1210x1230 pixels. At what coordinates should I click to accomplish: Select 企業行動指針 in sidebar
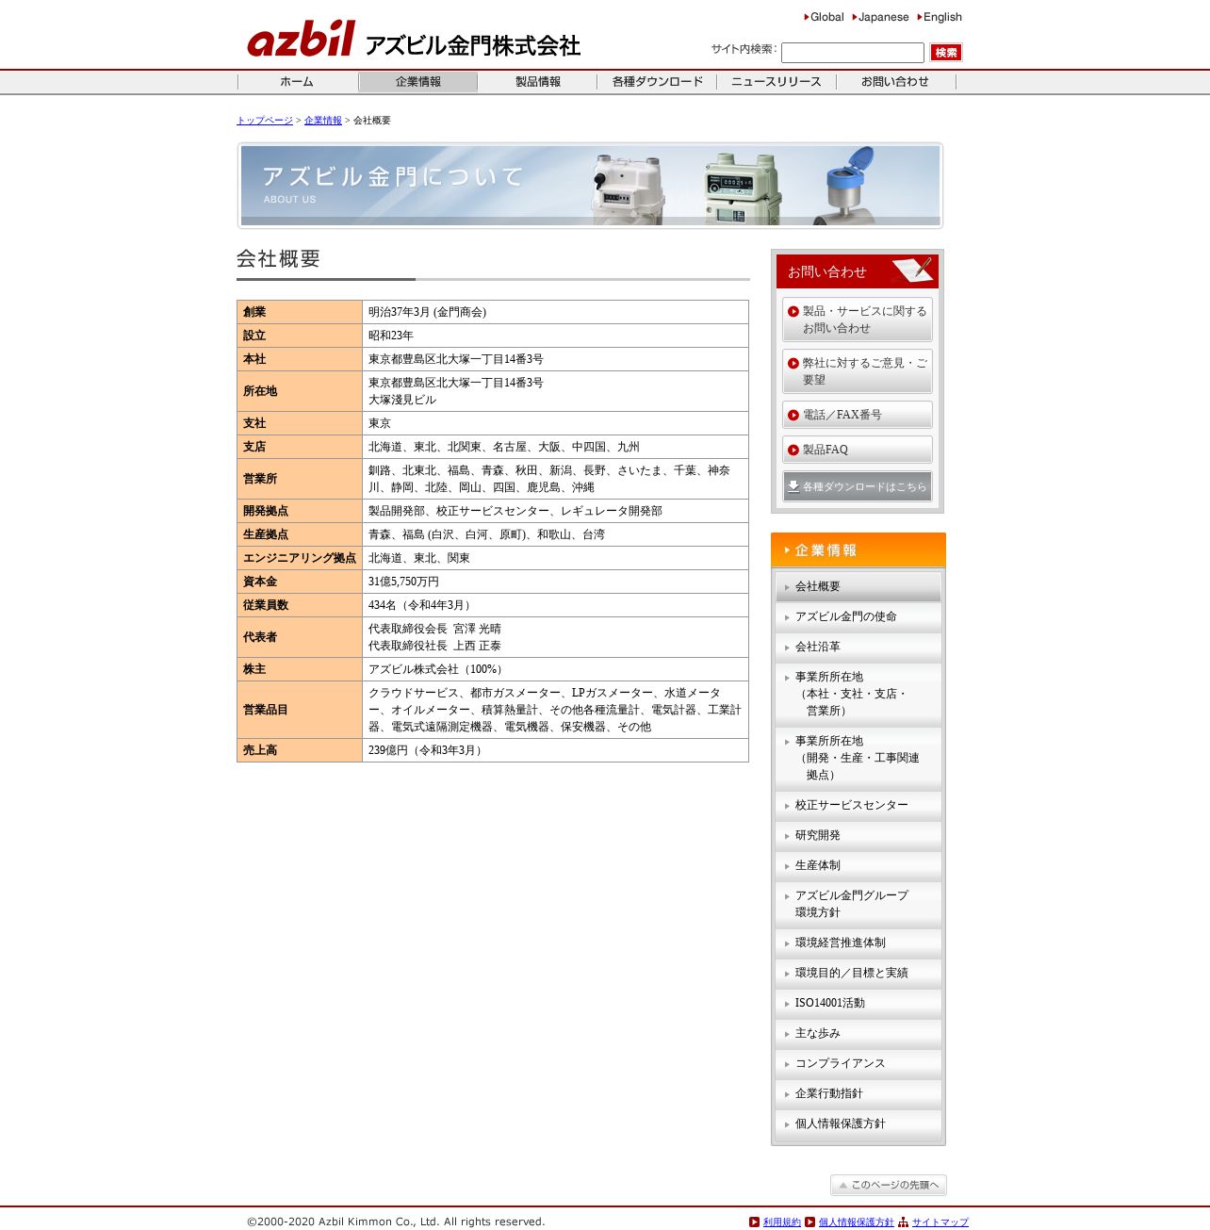858,1093
